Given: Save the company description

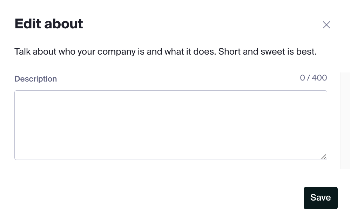Looking at the screenshot, I should (320, 198).
